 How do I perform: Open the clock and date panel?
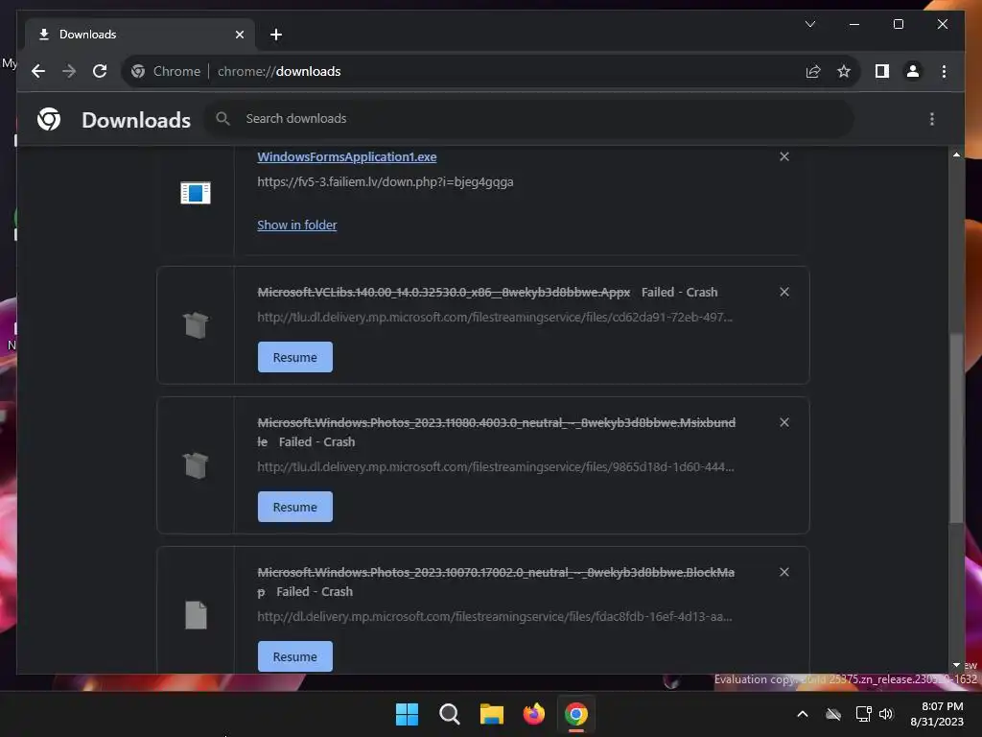coord(937,714)
